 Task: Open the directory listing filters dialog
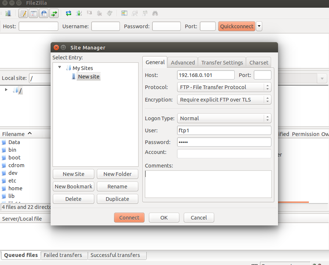(x=124, y=14)
